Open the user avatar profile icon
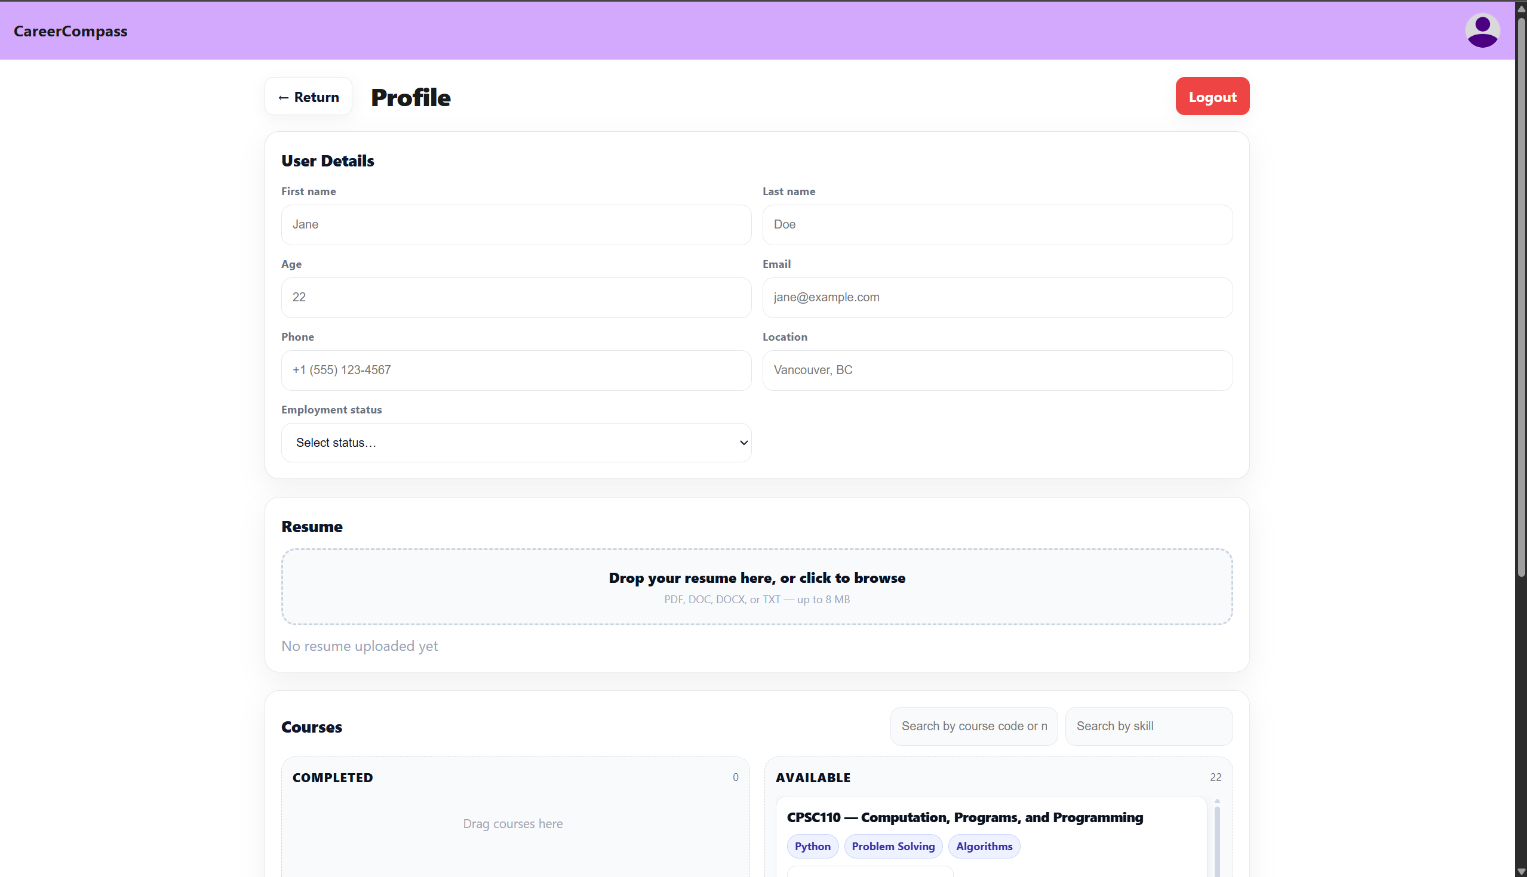The image size is (1527, 877). pyautogui.click(x=1482, y=30)
